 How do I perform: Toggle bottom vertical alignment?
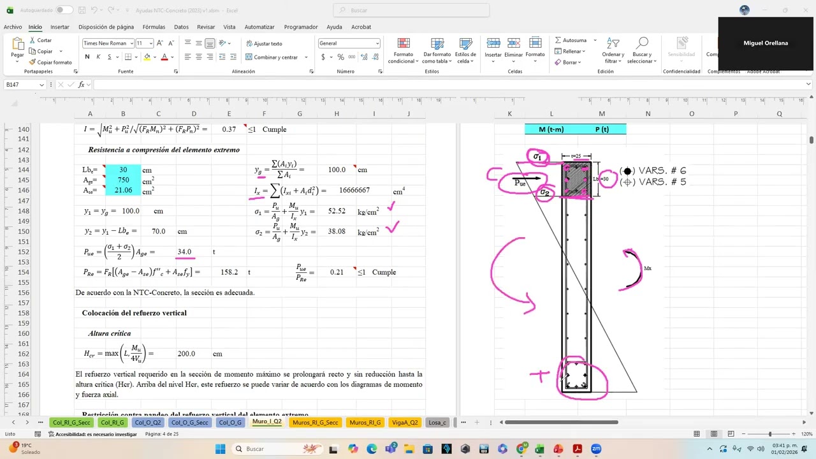(x=209, y=43)
